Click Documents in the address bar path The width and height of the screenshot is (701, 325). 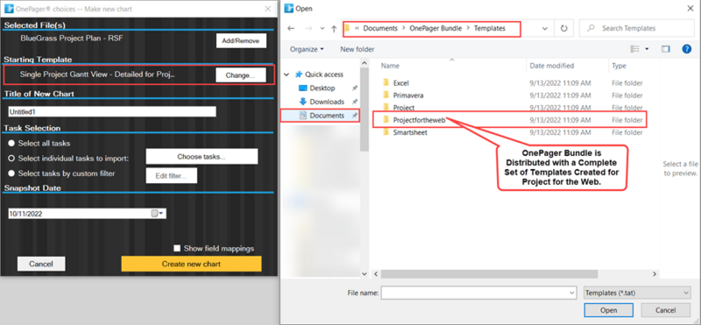point(380,28)
